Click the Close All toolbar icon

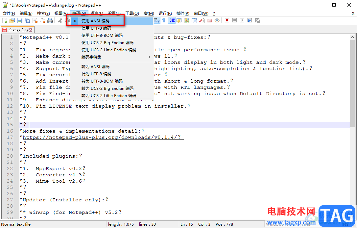[x=42, y=20]
